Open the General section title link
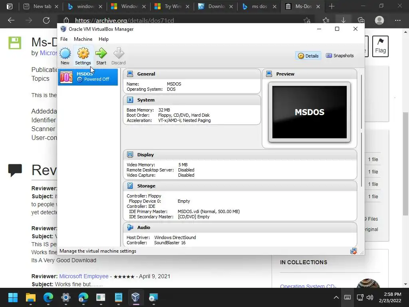Viewport: 409px width, 307px height. tap(146, 74)
